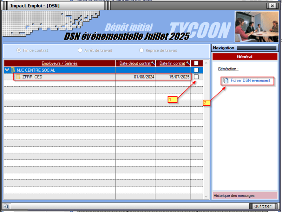Select the Reprise de travail radio button
The height and width of the screenshot is (212, 282).
[x=141, y=50]
